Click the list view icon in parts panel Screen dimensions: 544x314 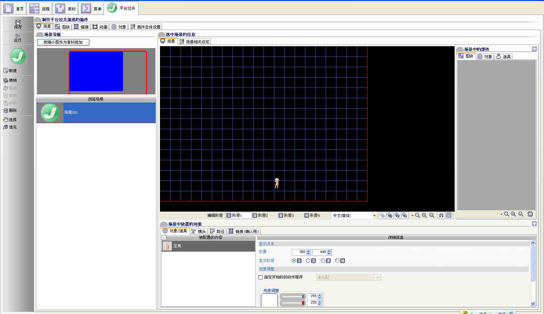(x=530, y=214)
